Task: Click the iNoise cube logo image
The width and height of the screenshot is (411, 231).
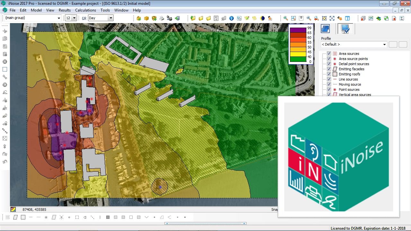Action: pos(339,157)
